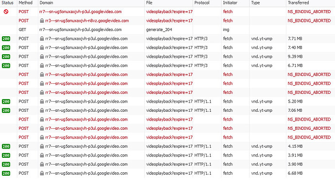Click the 6.68 MB transferred value

tap(295, 173)
